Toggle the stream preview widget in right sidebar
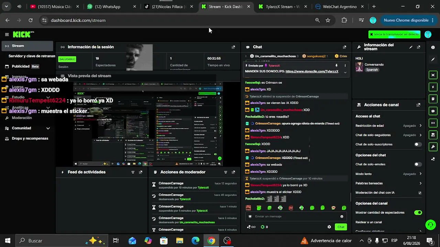The image size is (440, 247). (433, 75)
